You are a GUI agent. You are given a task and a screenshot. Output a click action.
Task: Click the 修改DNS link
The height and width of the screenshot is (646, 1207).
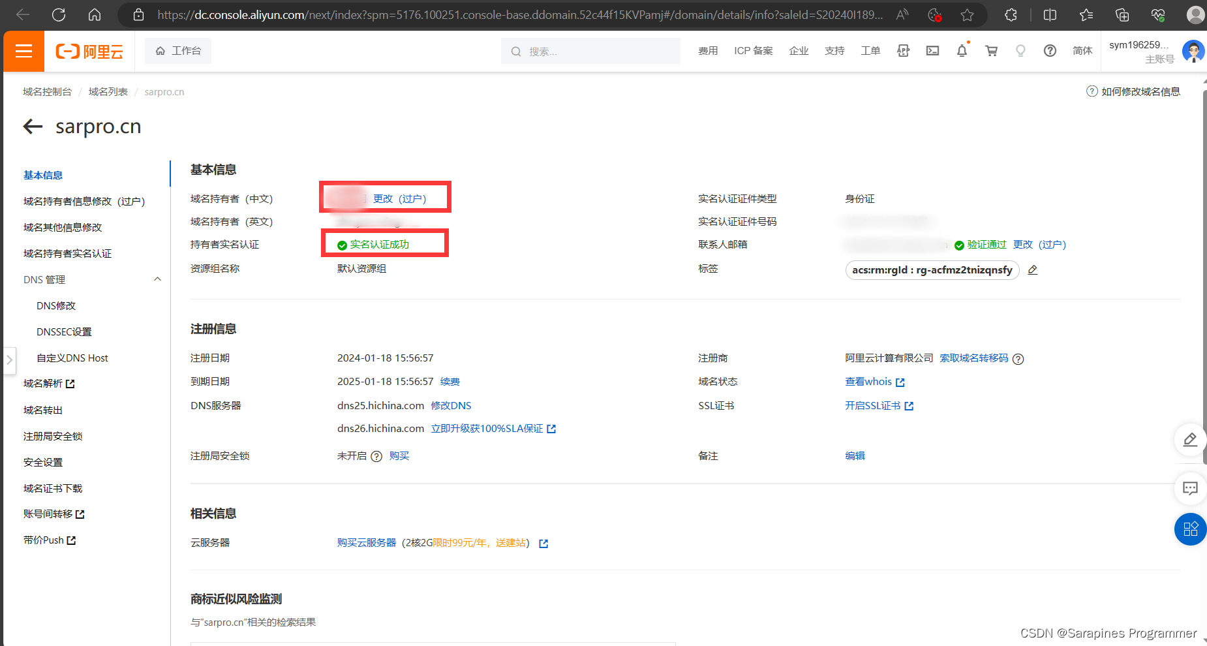click(x=451, y=406)
